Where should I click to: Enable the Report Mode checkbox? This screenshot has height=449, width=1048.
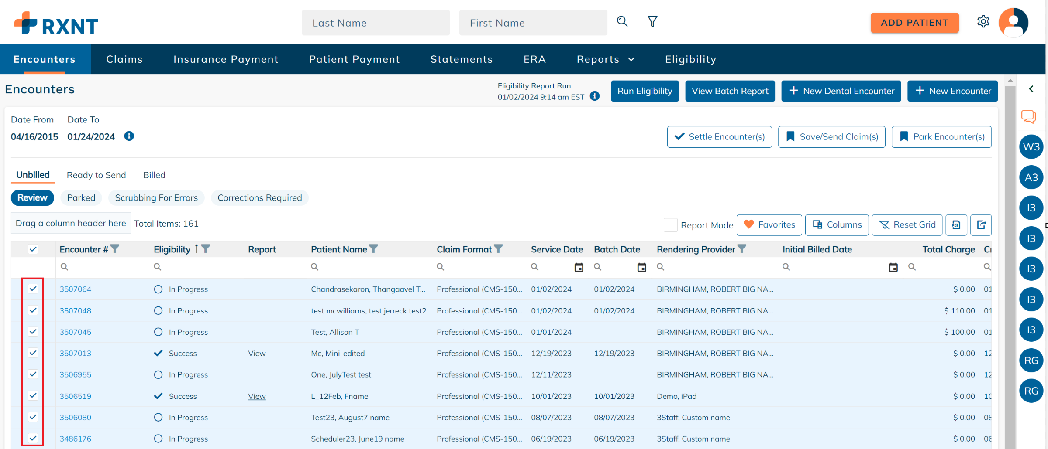[670, 225]
